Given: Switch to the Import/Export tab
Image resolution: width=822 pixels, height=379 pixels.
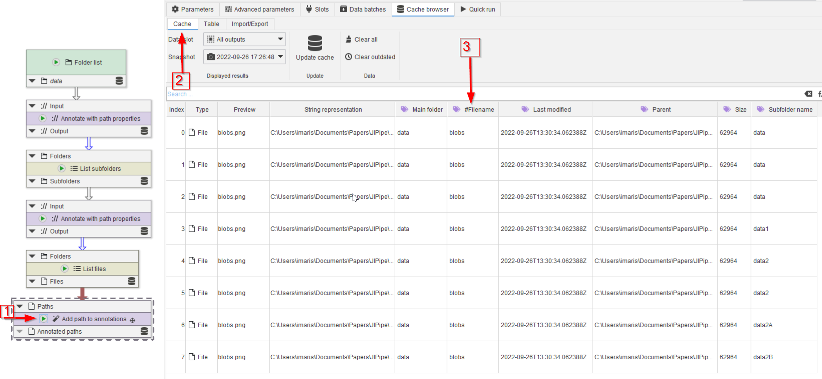Looking at the screenshot, I should pyautogui.click(x=249, y=24).
